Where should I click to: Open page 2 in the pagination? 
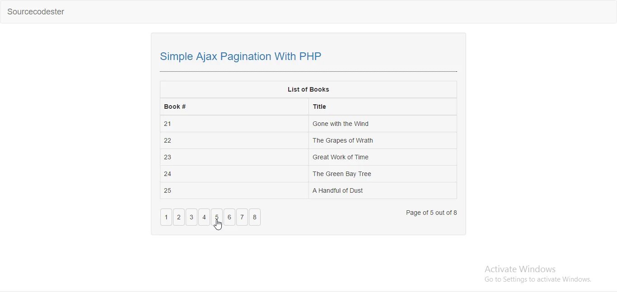pyautogui.click(x=179, y=217)
